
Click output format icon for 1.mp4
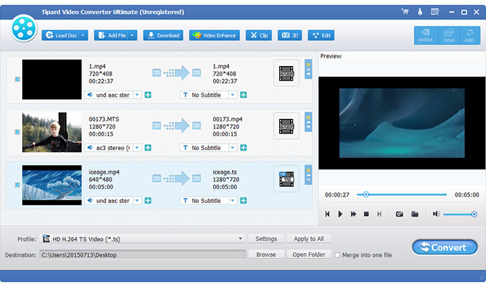coord(286,73)
